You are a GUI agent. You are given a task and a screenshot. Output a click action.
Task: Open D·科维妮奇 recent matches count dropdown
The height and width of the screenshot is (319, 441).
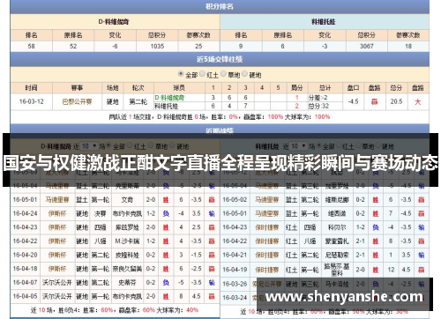pyautogui.click(x=90, y=146)
